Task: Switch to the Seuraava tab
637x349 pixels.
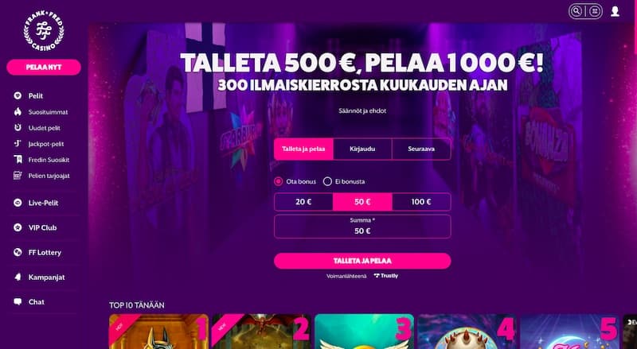Action: pyautogui.click(x=421, y=149)
